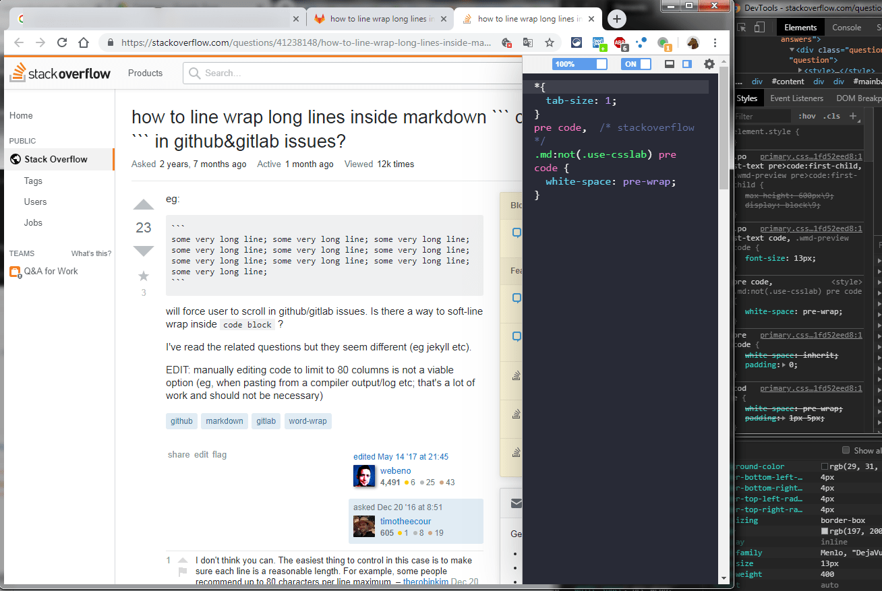The height and width of the screenshot is (591, 882).
Task: Check the Show all checkbox in DevTools
Action: (846, 450)
